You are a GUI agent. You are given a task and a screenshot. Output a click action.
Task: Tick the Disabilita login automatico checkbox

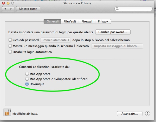(10, 52)
